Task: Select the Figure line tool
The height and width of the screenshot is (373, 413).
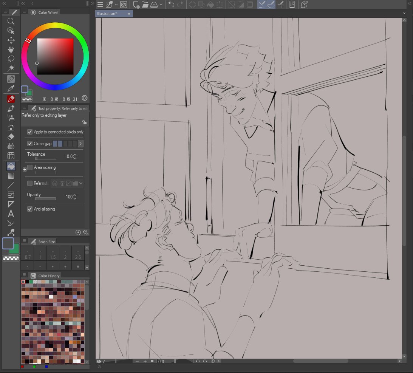Action: coord(11,185)
